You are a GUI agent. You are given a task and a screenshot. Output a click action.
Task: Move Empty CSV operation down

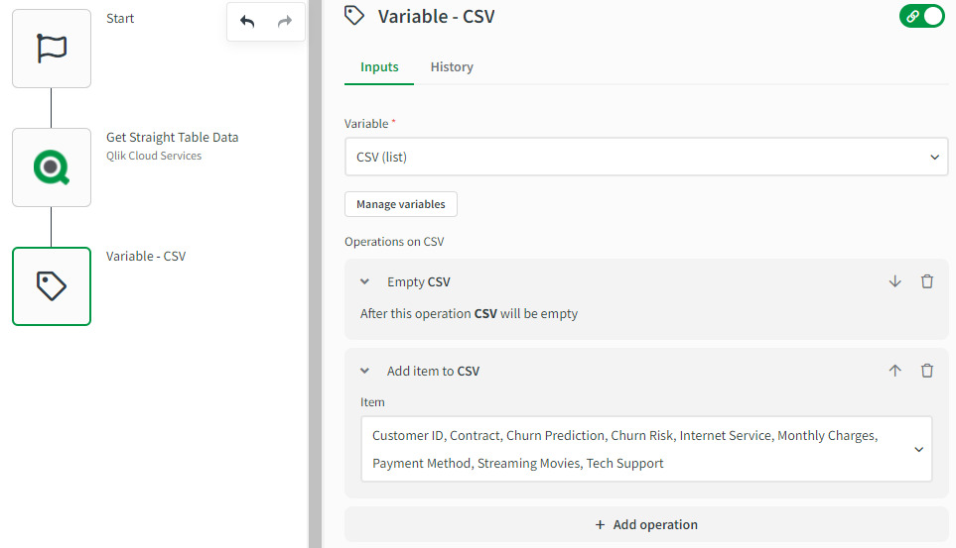click(894, 281)
